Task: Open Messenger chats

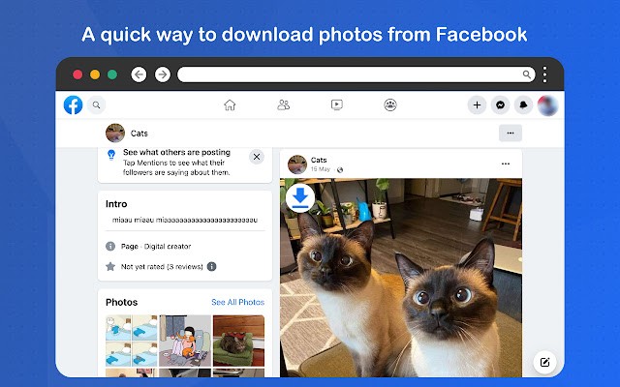Action: 501,105
